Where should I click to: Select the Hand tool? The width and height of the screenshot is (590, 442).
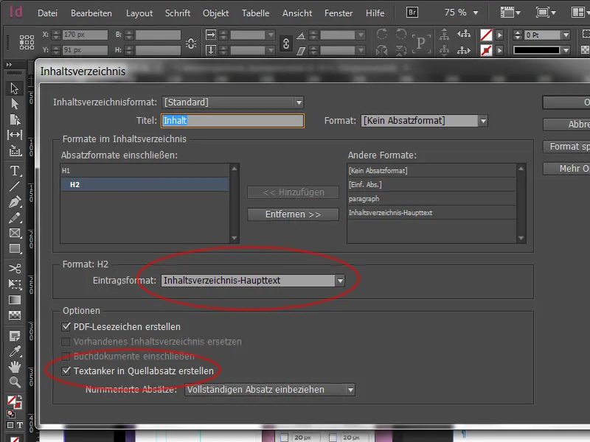point(15,366)
